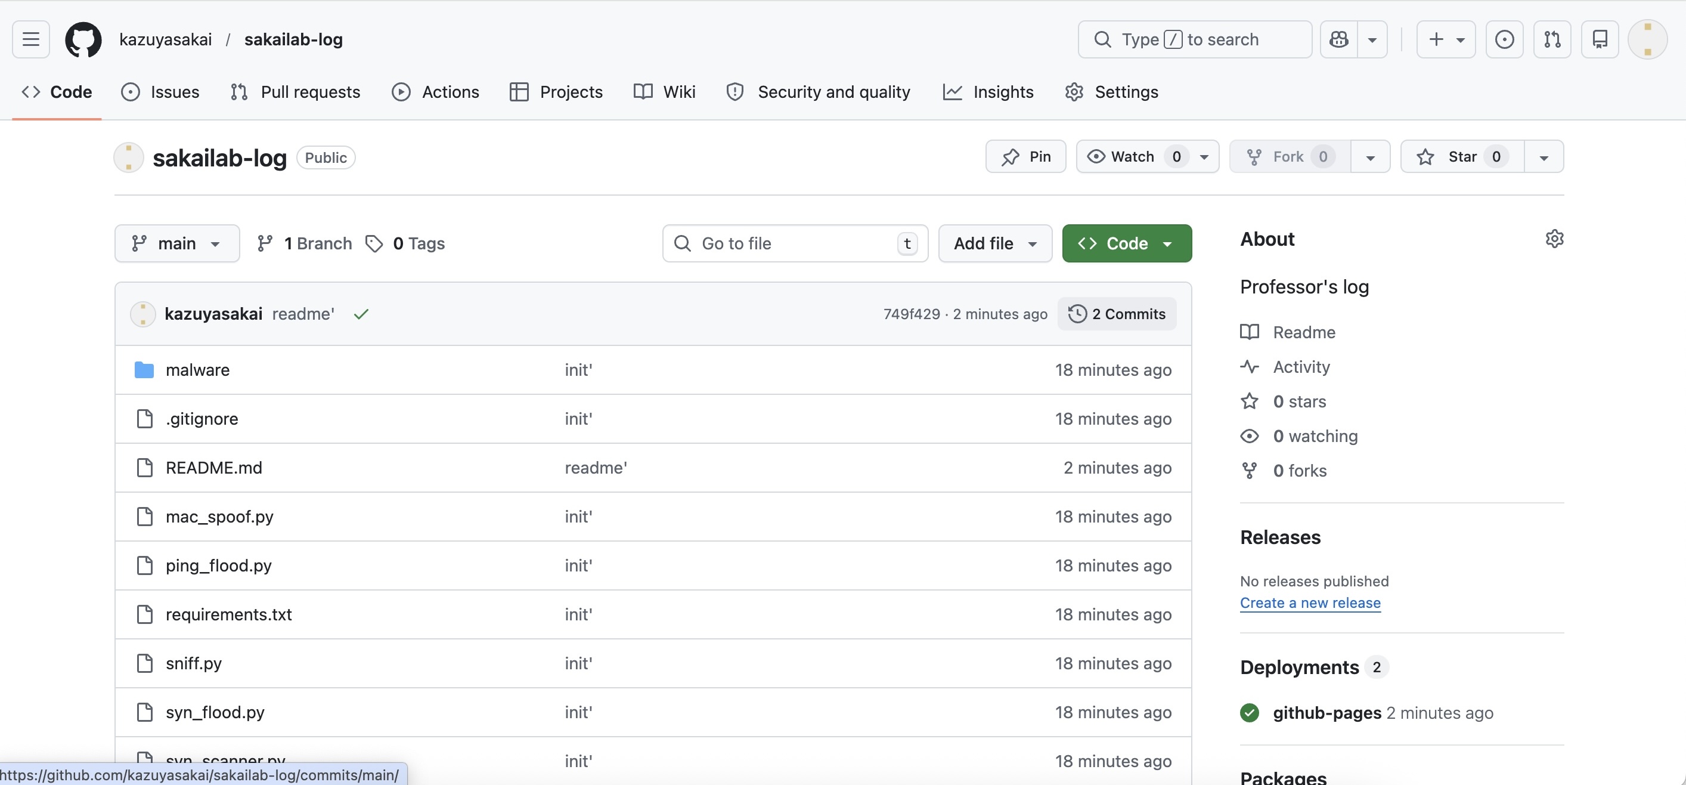Expand the Star options dropdown arrow
1686x785 pixels.
pos(1544,156)
